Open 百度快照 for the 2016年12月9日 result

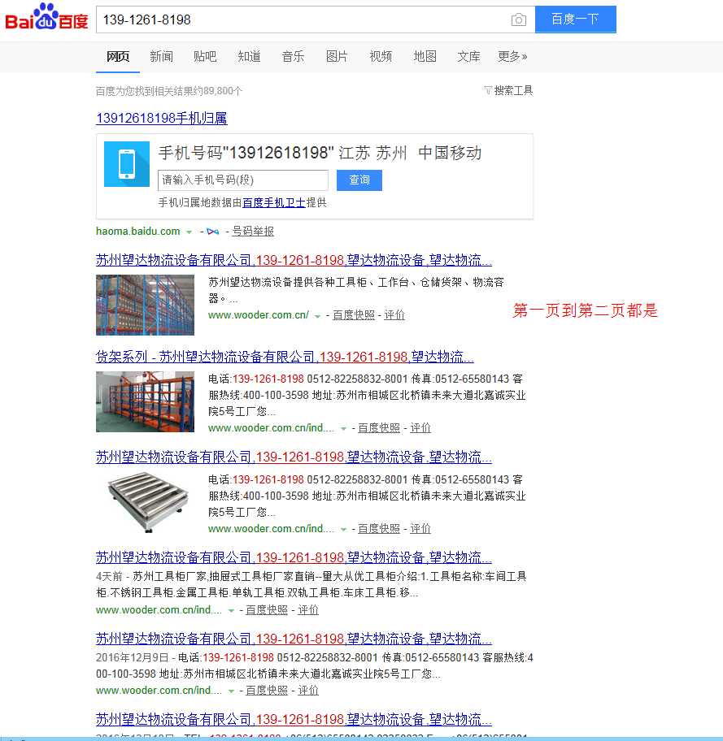point(267,691)
